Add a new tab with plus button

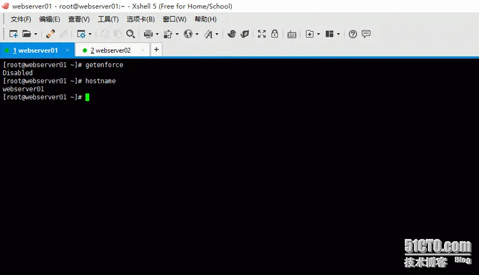(156, 49)
